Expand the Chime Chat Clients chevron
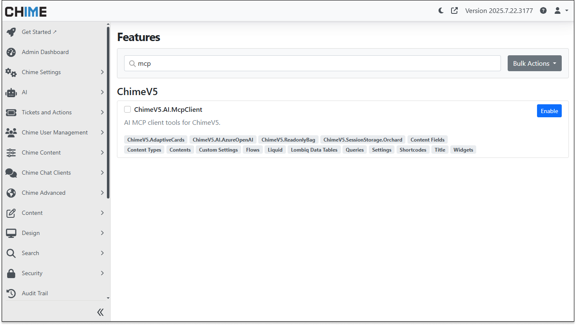Screen dimensions: 576x325 [x=102, y=173]
